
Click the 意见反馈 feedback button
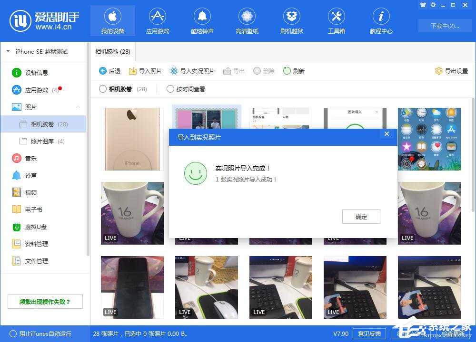point(369,334)
